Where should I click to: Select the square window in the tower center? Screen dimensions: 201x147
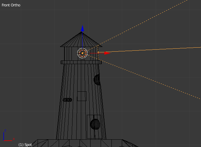82,96
